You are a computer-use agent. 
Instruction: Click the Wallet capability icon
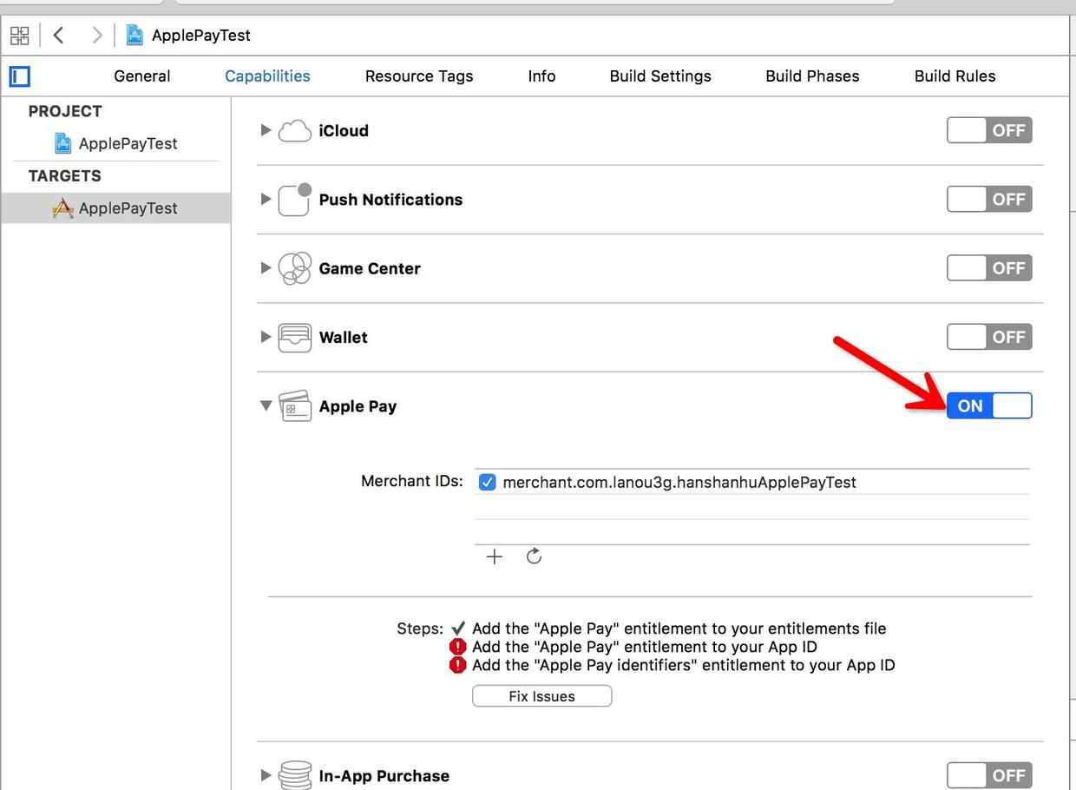click(295, 338)
